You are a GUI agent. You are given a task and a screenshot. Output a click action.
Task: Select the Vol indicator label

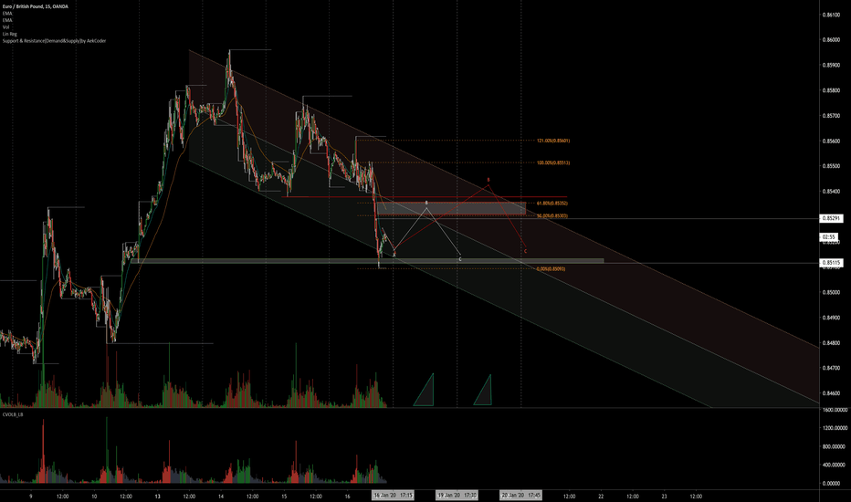click(x=7, y=26)
